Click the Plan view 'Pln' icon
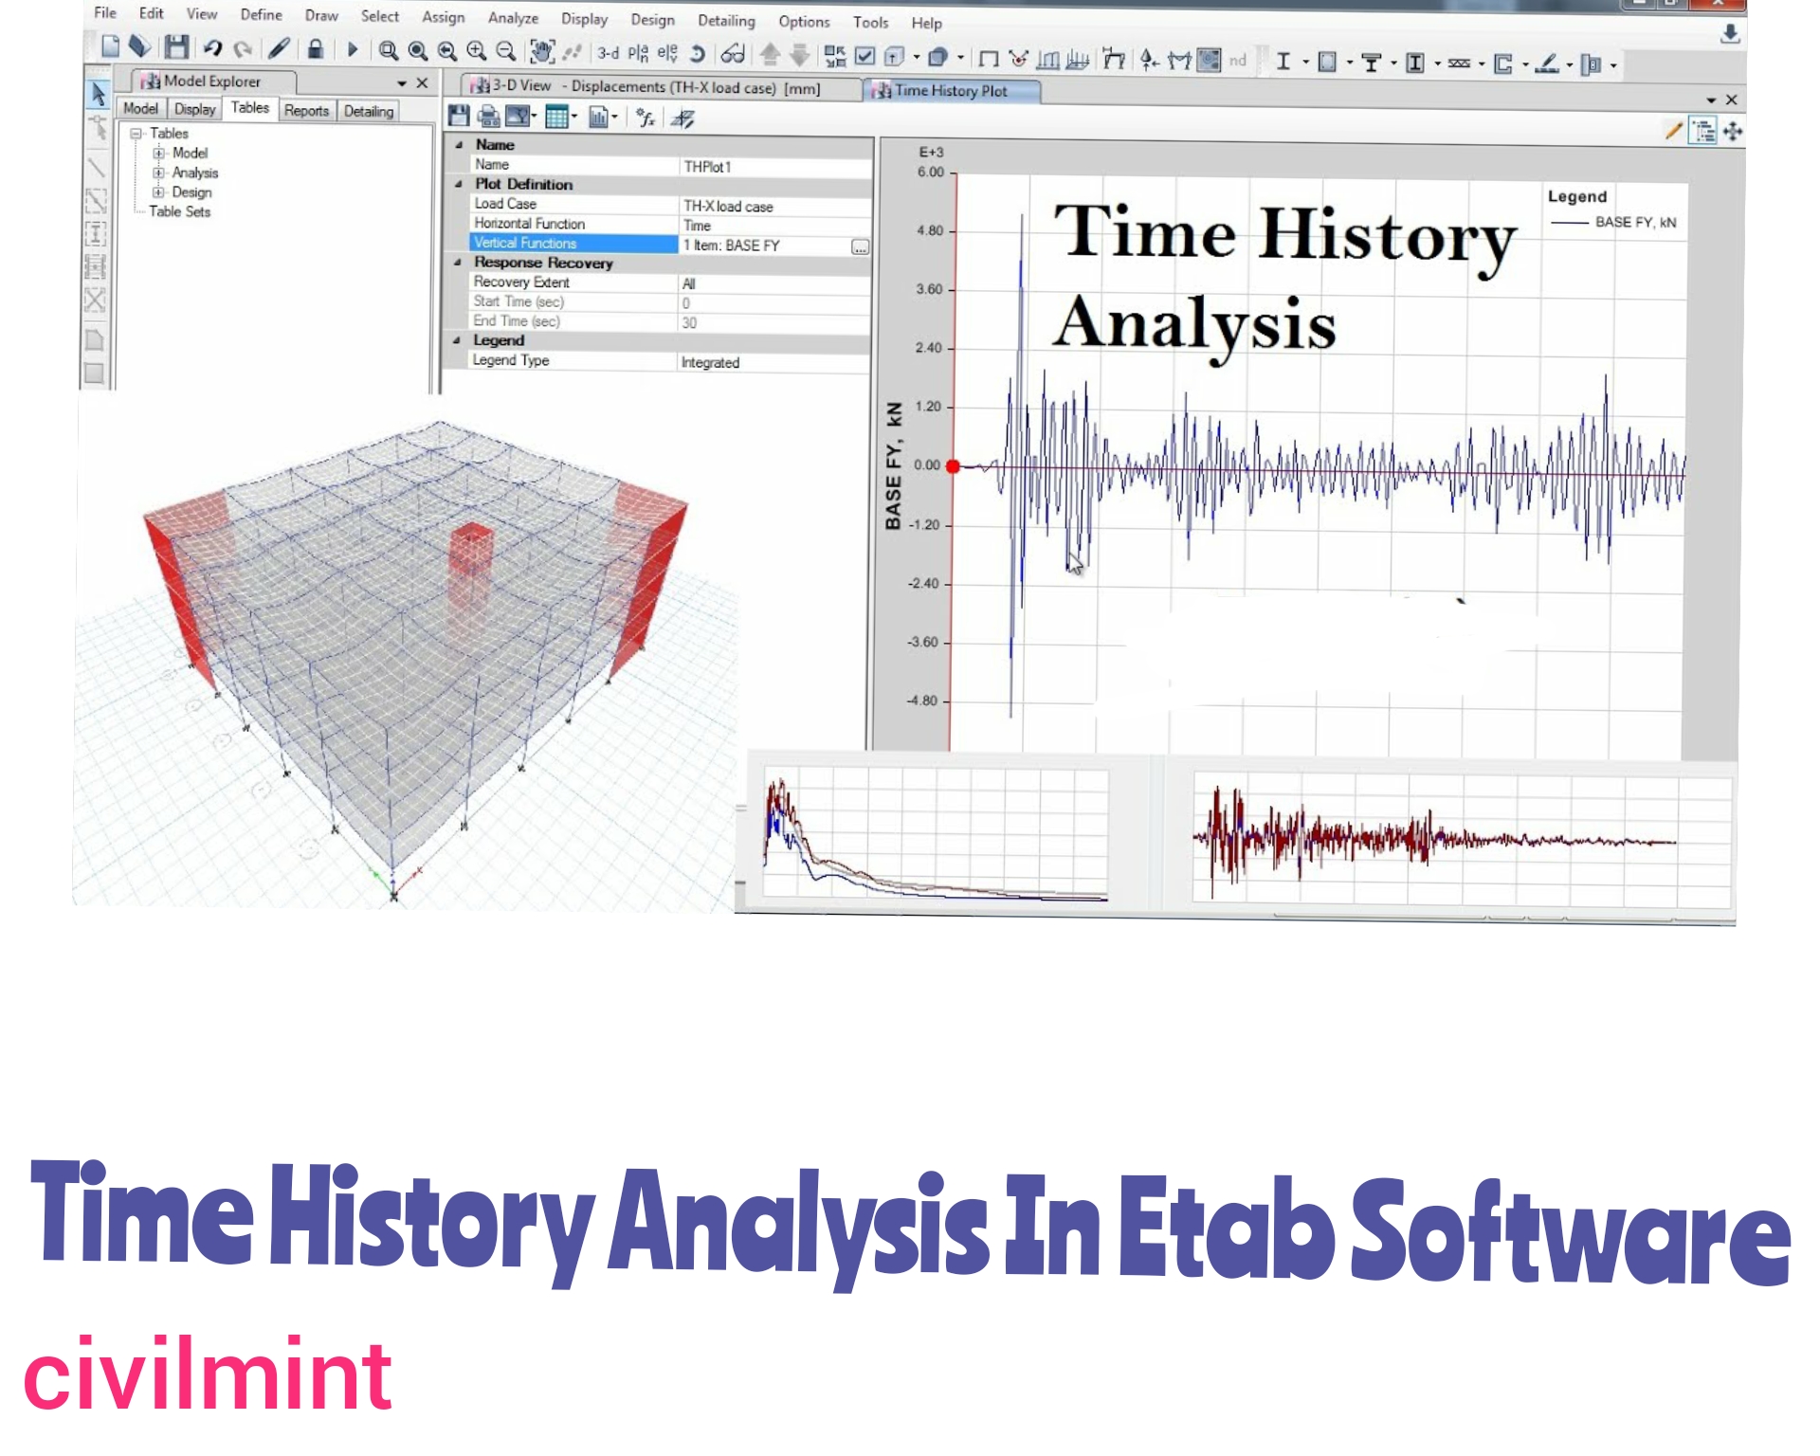 tap(638, 53)
